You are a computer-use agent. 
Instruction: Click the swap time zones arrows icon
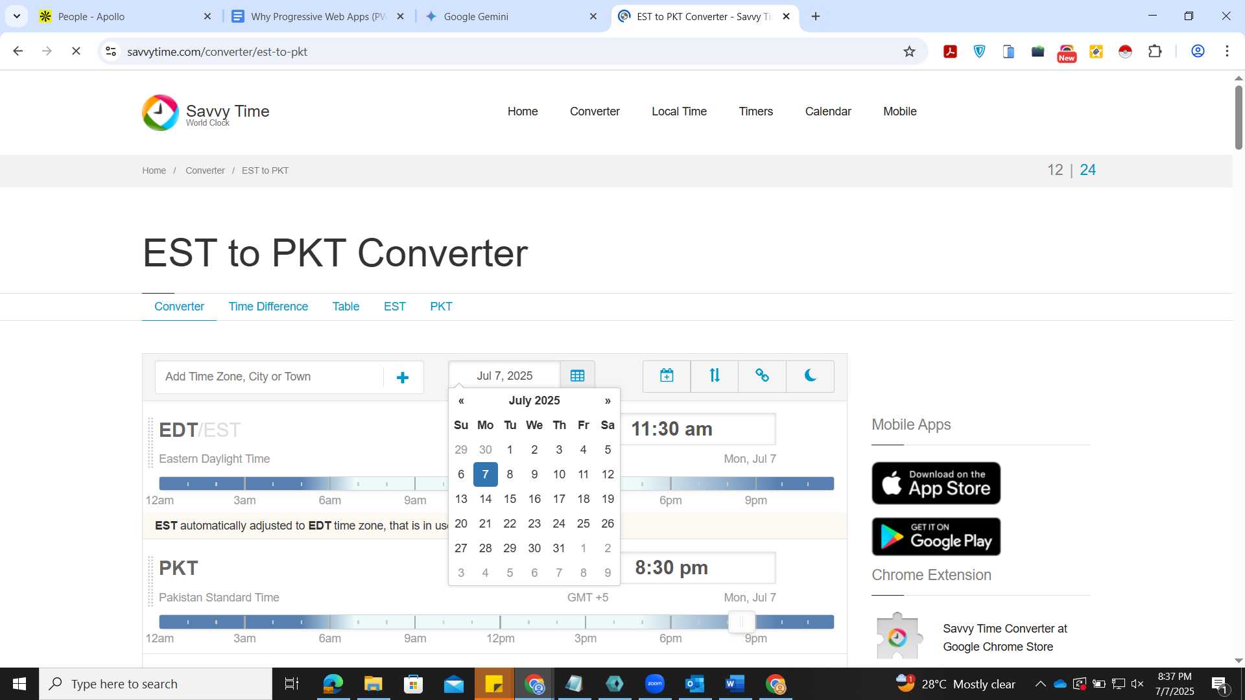point(715,376)
